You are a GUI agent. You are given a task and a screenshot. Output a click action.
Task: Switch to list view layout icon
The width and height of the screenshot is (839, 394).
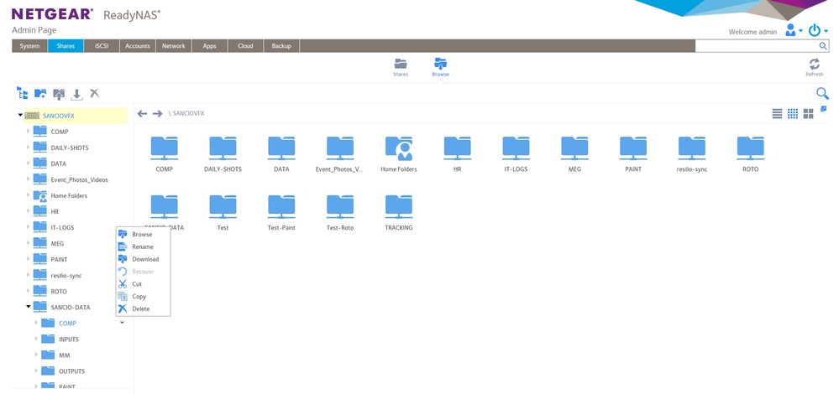click(x=777, y=113)
